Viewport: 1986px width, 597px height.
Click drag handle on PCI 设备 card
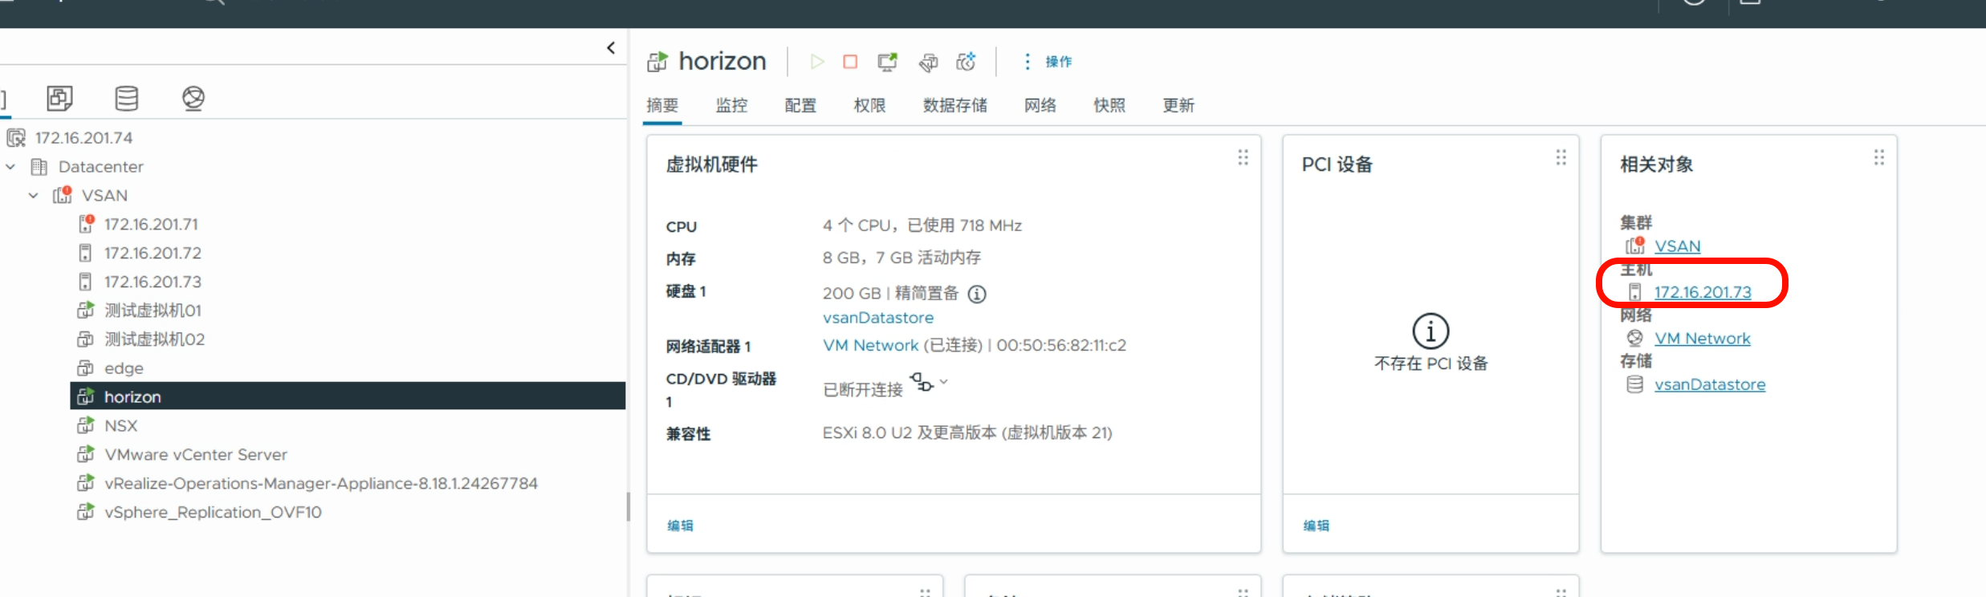(x=1561, y=158)
